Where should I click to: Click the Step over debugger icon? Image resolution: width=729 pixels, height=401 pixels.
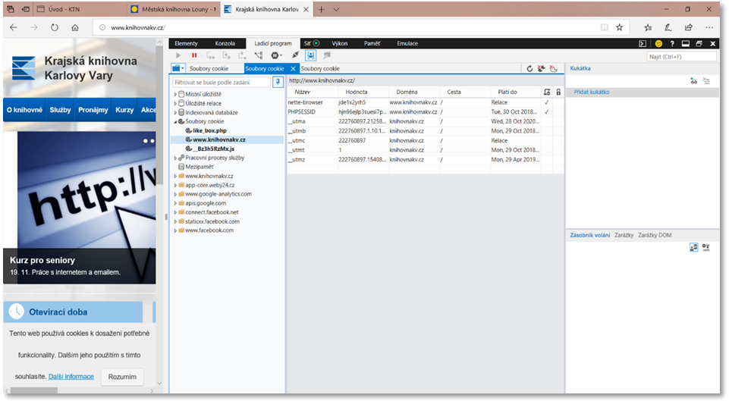coord(226,55)
